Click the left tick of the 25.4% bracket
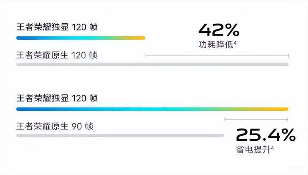Screen dimensions: 308x175 pyautogui.click(x=225, y=119)
